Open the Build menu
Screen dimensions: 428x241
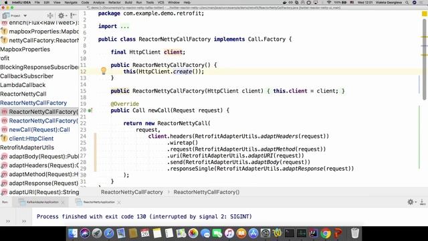pos(128,3)
